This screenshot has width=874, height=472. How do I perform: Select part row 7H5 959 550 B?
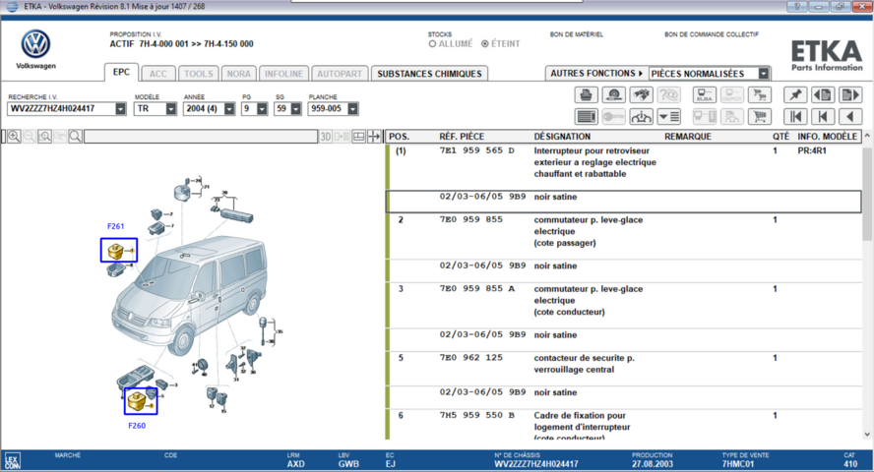tap(624, 427)
